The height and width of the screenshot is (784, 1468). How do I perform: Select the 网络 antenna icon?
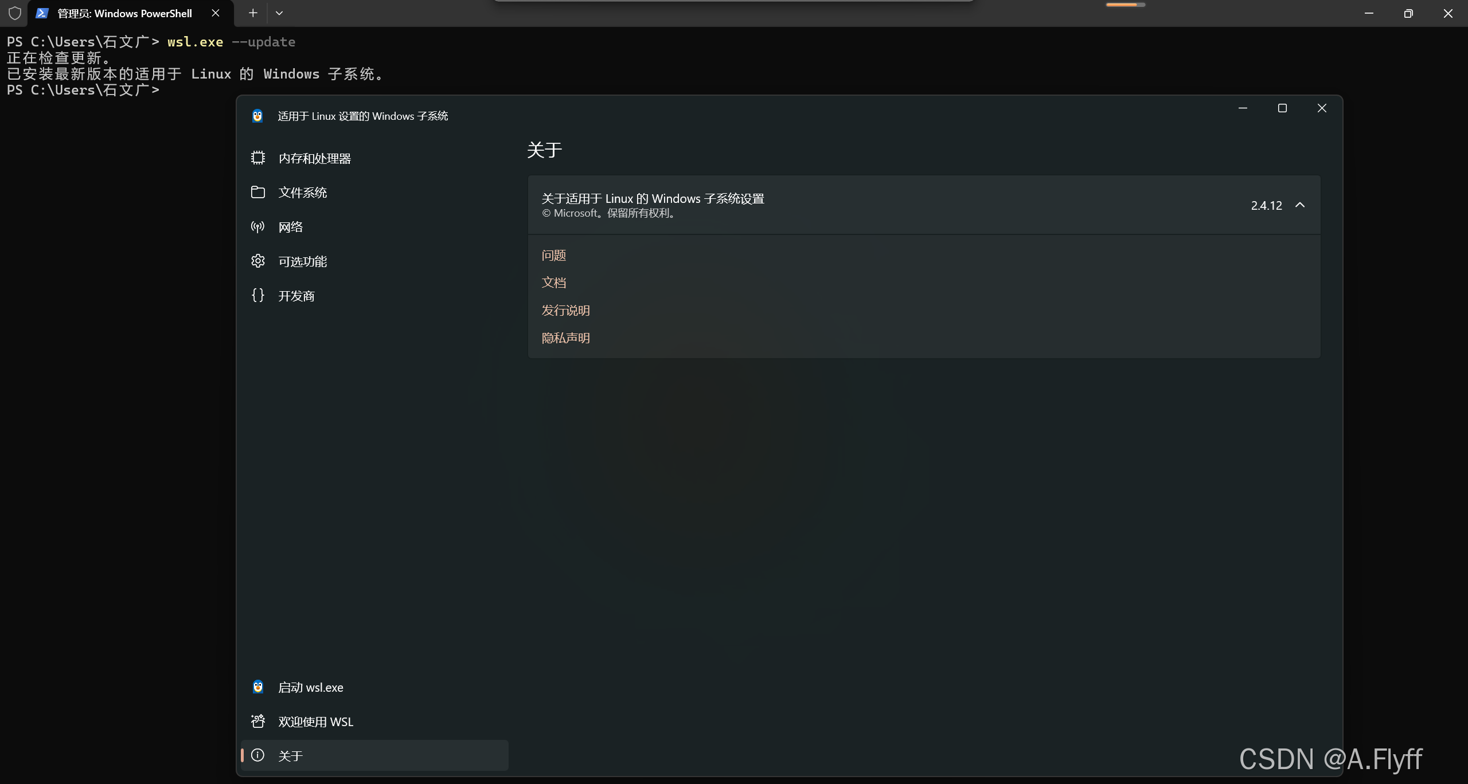coord(258,227)
